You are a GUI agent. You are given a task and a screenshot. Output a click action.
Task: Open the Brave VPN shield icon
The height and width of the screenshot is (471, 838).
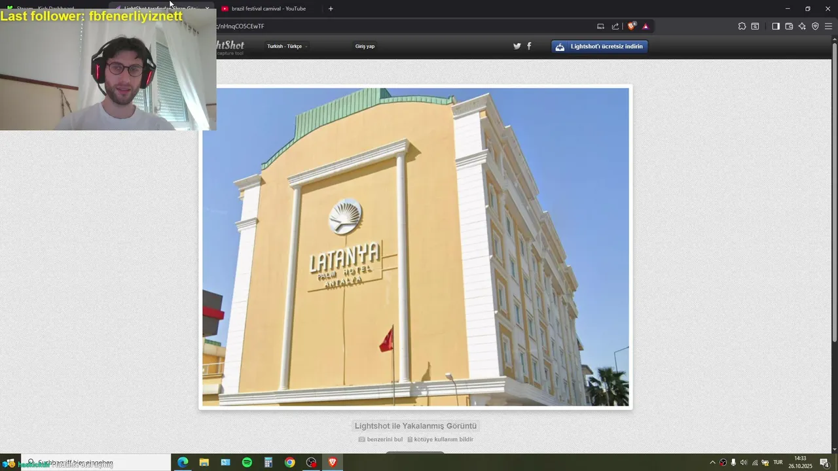pos(815,26)
